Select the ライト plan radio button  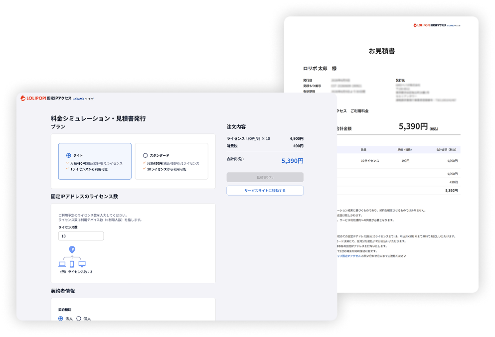(68, 155)
